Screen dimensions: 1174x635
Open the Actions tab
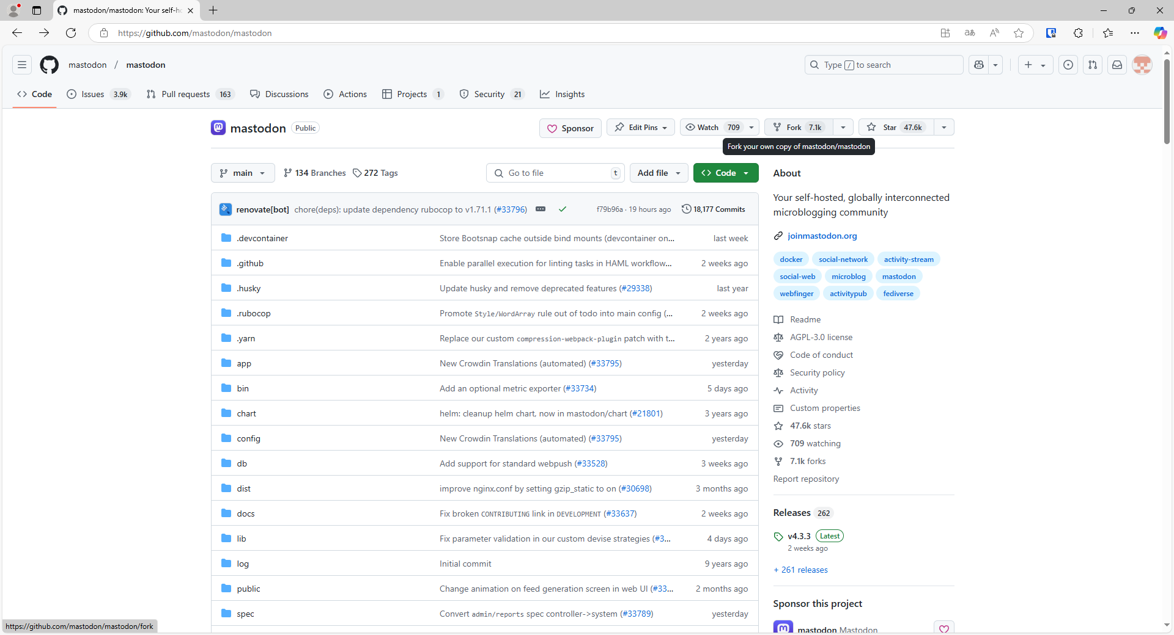[345, 94]
